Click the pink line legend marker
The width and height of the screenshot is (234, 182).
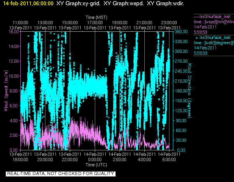[196, 17]
